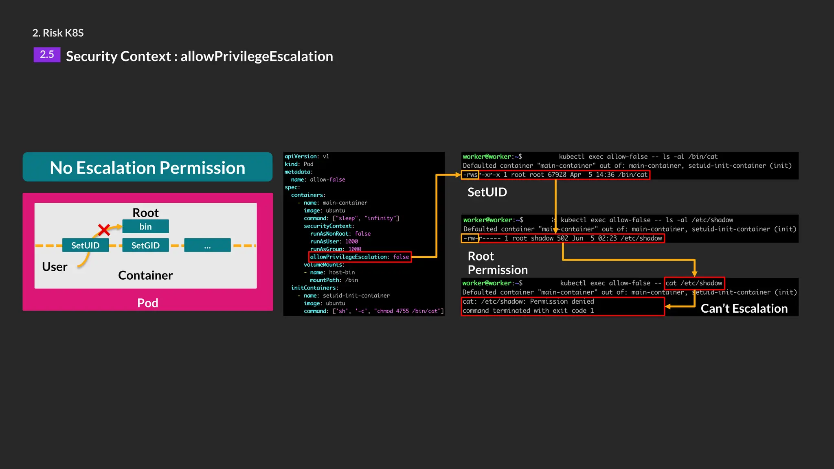Click the '2. Risk K8S' section heading
This screenshot has width=834, height=469.
[x=58, y=33]
